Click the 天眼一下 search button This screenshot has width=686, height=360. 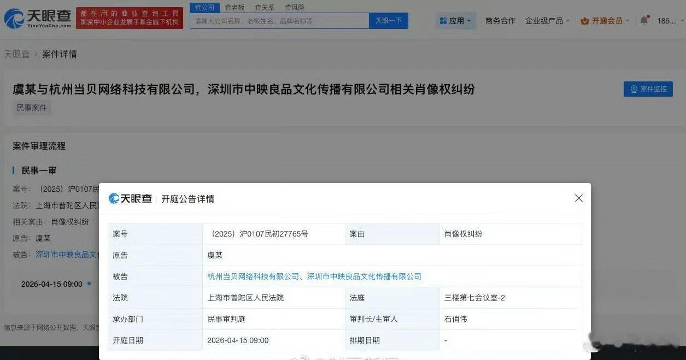389,21
